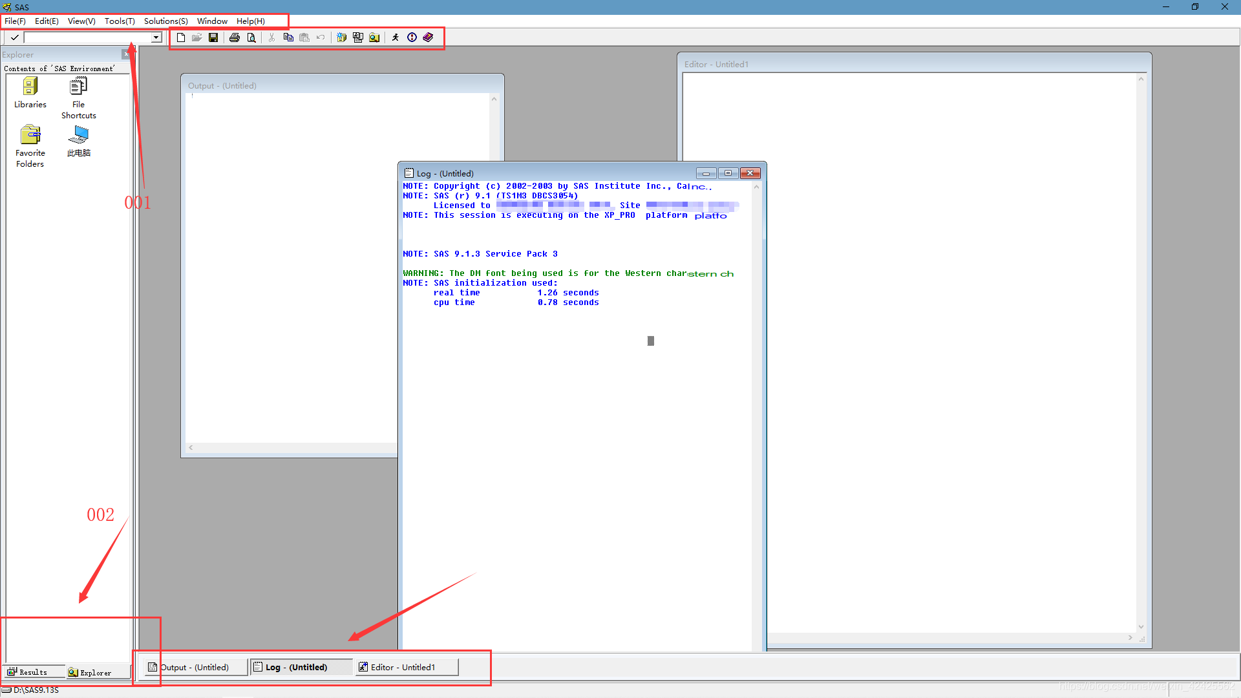Switch to Editor - Untitled1 window tab
The width and height of the screenshot is (1241, 698).
pyautogui.click(x=403, y=667)
